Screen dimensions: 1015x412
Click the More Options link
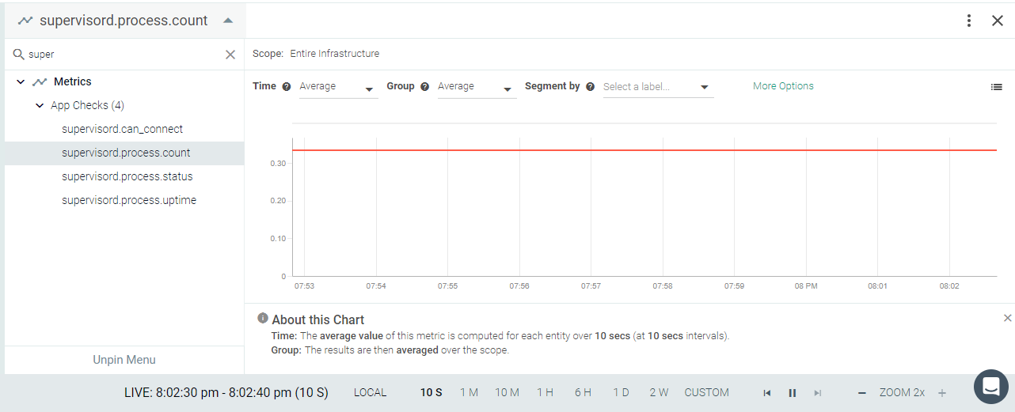click(783, 86)
